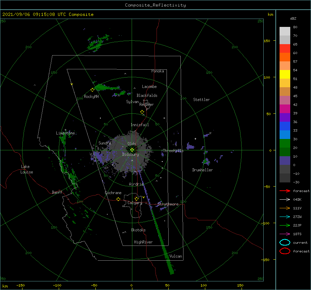Click the Vulcan town label
This screenshot has height=290, width=311.
176,256
